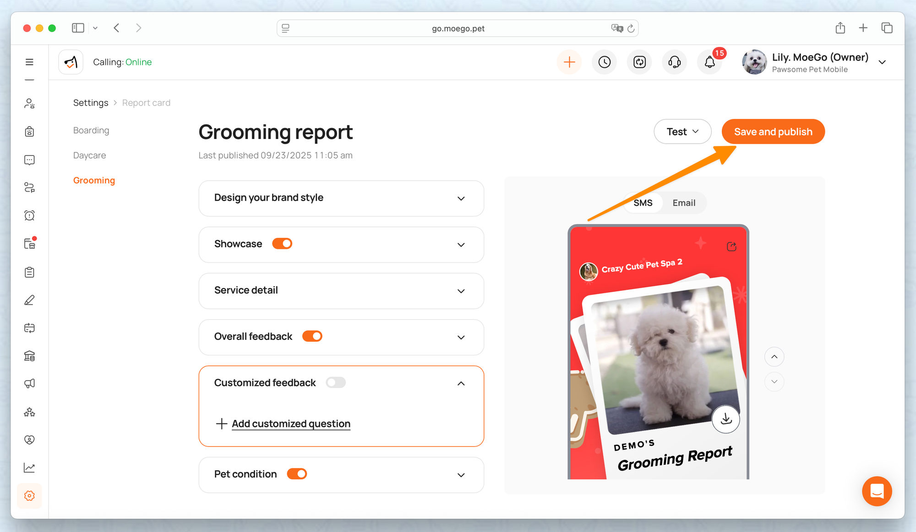
Task: Turn off the Pet condition toggle
Action: (x=297, y=474)
